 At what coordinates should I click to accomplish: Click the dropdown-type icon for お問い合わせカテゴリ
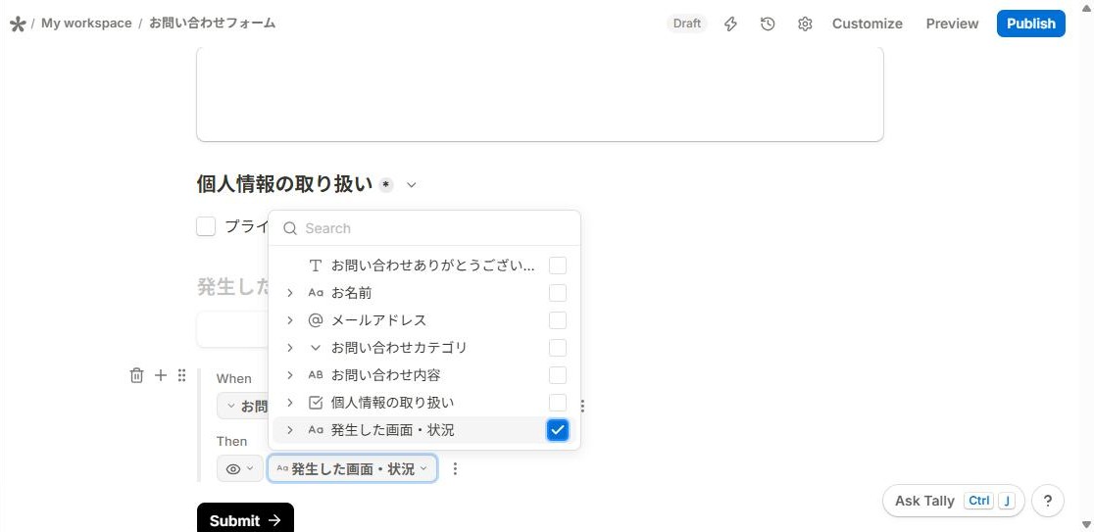tap(316, 347)
